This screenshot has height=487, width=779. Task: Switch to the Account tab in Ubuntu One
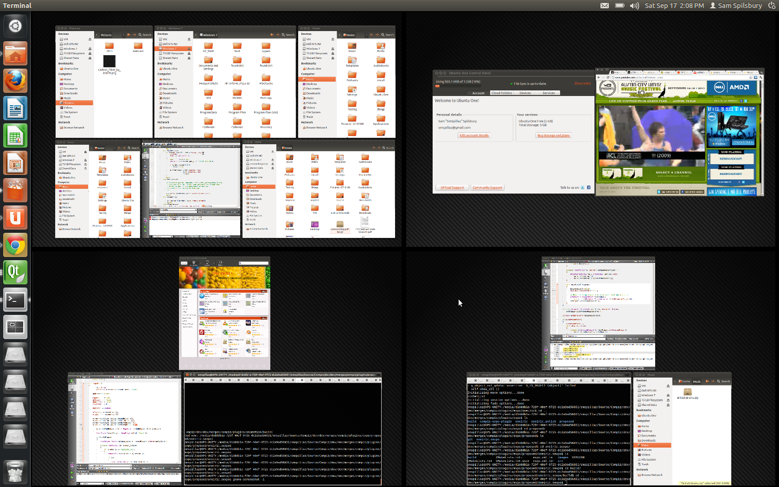(x=479, y=93)
